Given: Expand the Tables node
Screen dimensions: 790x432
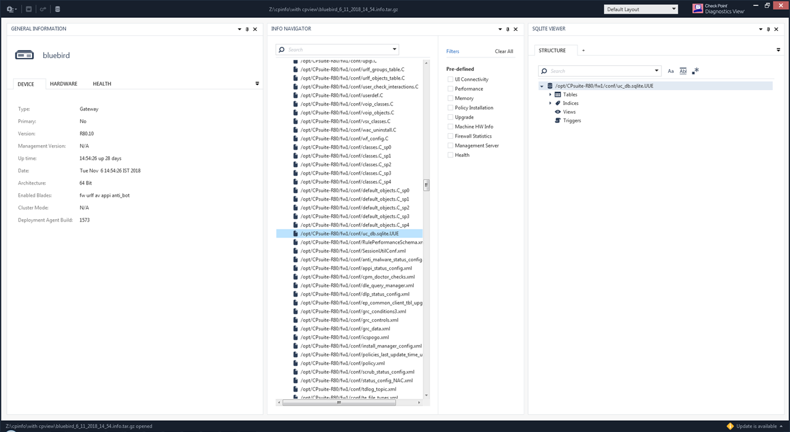Looking at the screenshot, I should point(550,94).
